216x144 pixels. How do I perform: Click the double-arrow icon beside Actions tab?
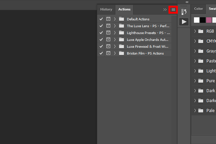[165, 10]
